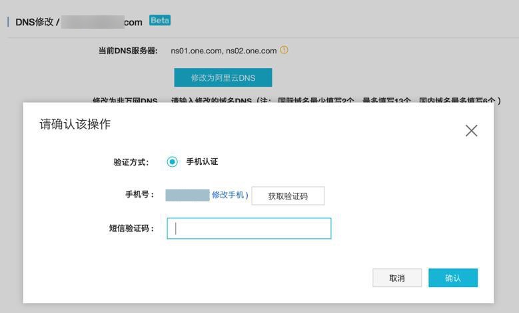Click the 短信验证码 label text

[132, 228]
